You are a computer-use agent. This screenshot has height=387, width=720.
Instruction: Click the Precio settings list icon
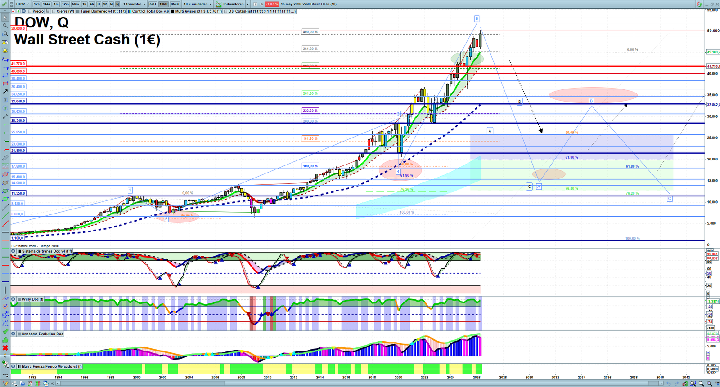point(47,11)
